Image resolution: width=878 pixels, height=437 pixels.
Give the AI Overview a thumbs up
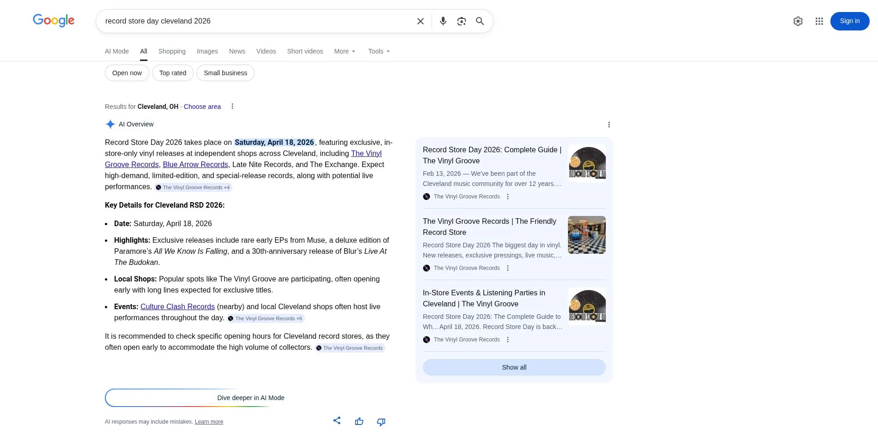359,421
